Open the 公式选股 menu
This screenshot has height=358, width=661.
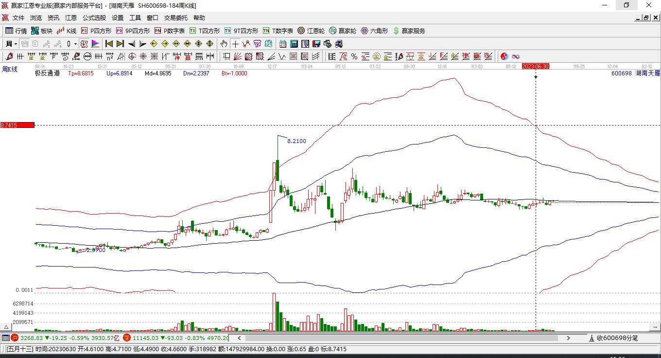pos(94,18)
